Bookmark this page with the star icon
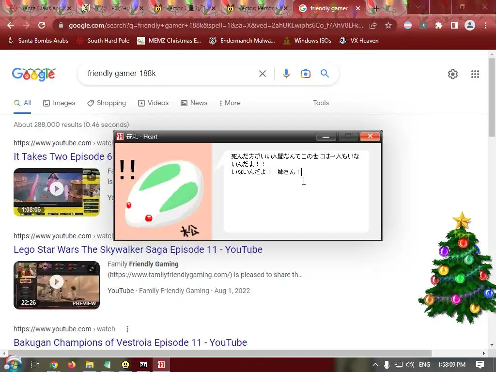 pyautogui.click(x=388, y=25)
